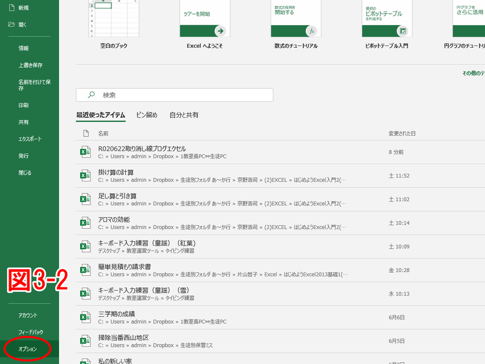Viewport: 485px width, 364px height.
Task: Click Excel icon for キーボード入力練習 (紅葉)
Action: (x=85, y=246)
